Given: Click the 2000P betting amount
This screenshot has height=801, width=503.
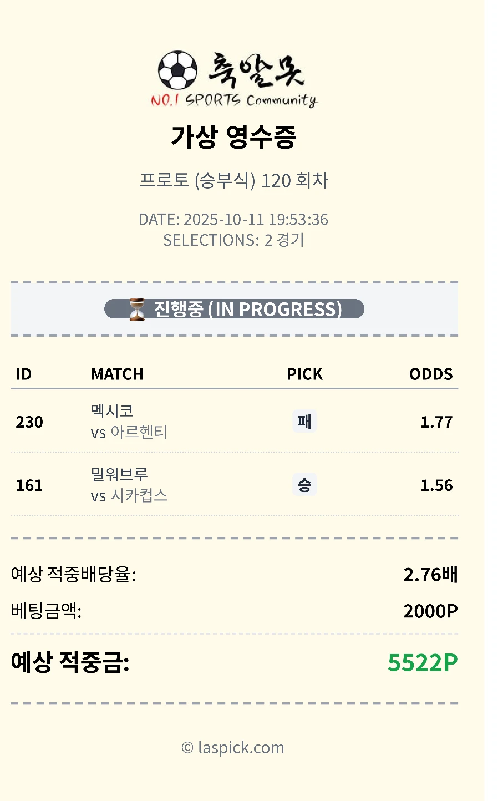Looking at the screenshot, I should coord(430,611).
